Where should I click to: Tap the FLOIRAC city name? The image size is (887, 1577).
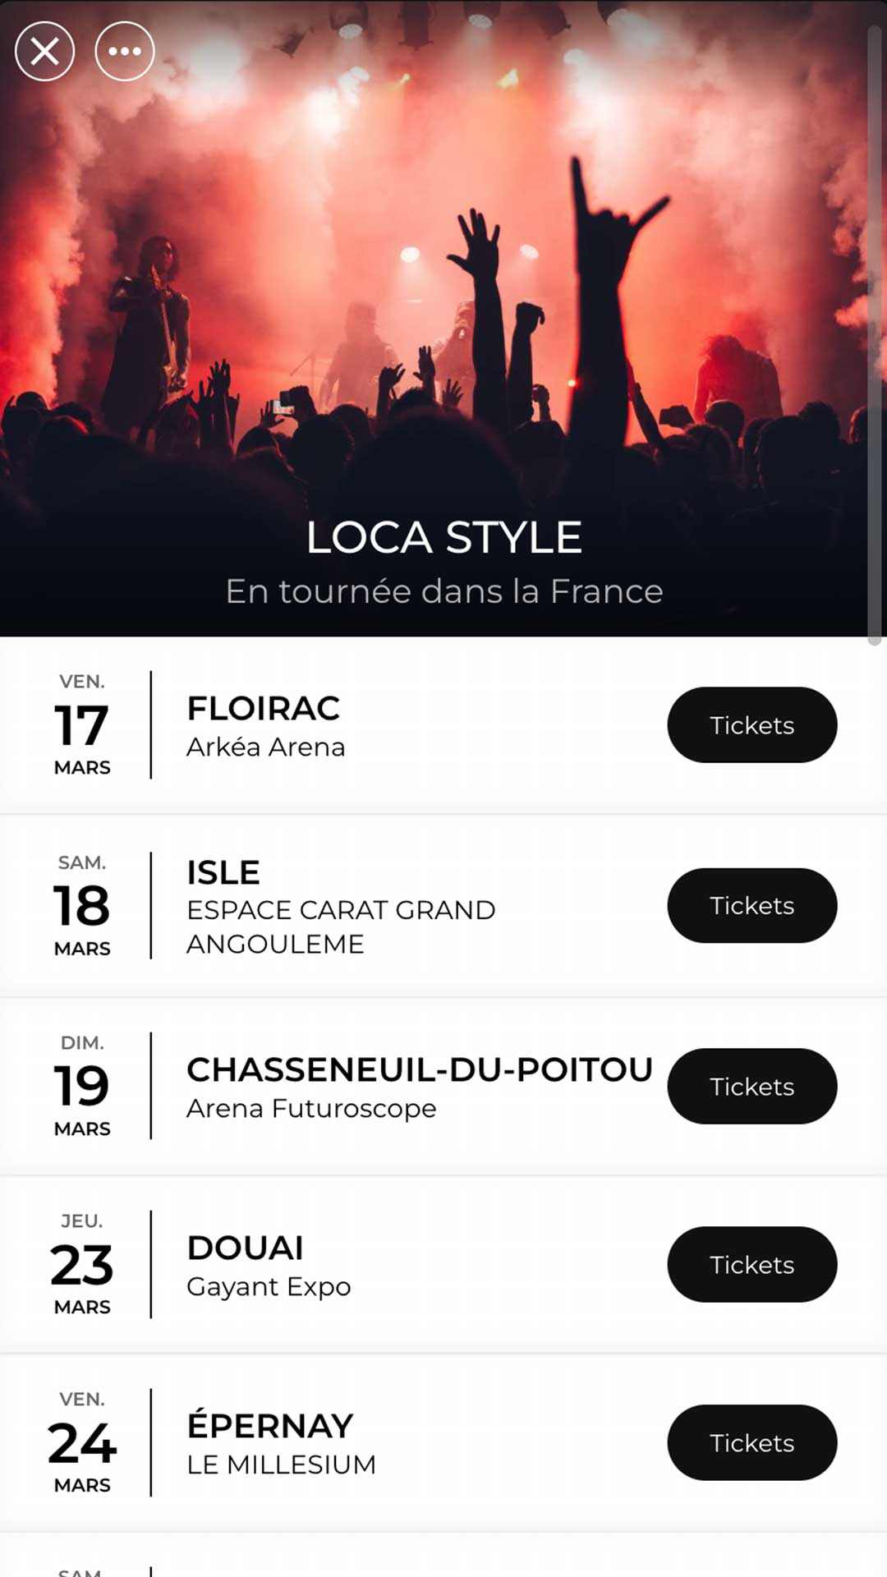click(264, 709)
